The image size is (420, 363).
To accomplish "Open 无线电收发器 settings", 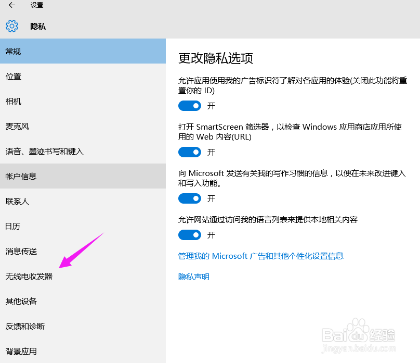I will pos(83,276).
